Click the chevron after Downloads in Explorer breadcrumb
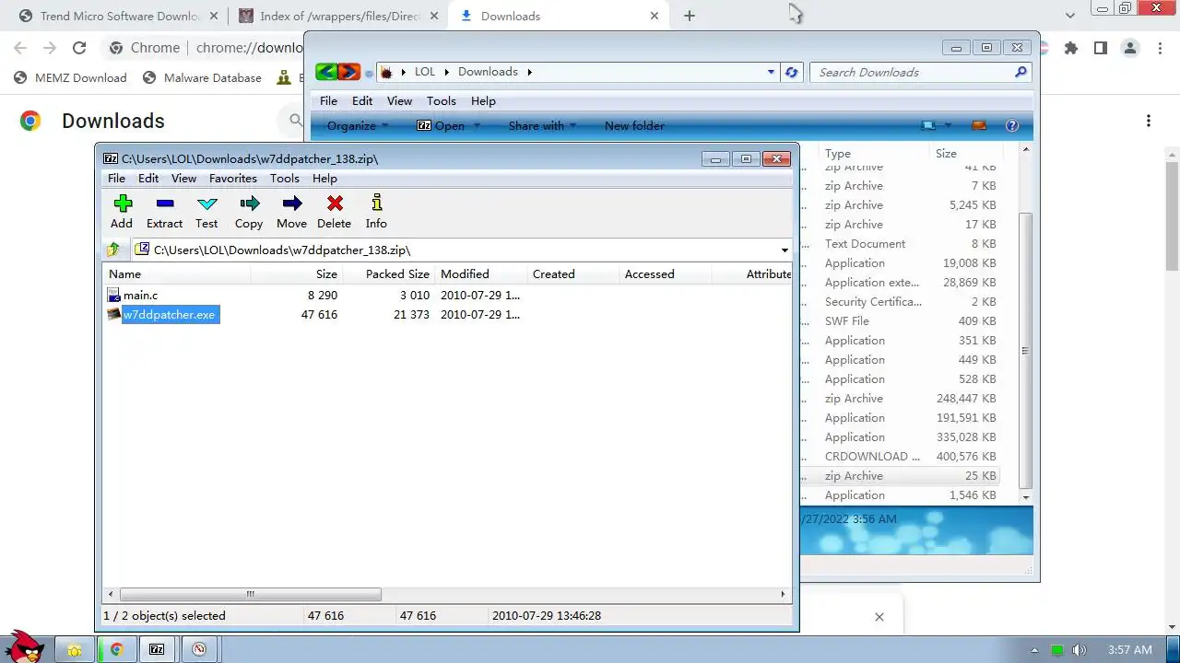 pos(529,72)
